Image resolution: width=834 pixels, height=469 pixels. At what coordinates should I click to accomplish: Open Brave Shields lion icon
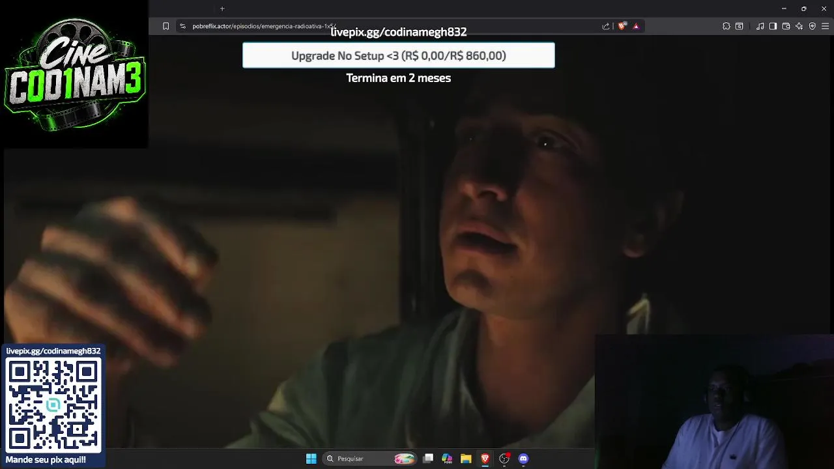click(x=622, y=26)
